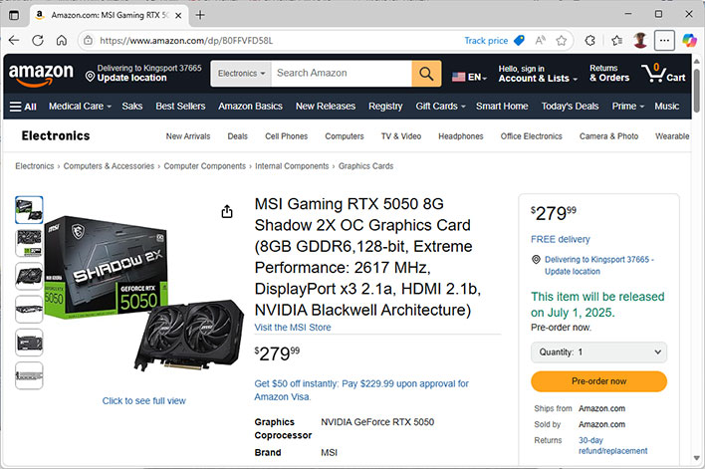This screenshot has height=469, width=705.
Task: Click the browser address bar URL
Action: click(186, 41)
